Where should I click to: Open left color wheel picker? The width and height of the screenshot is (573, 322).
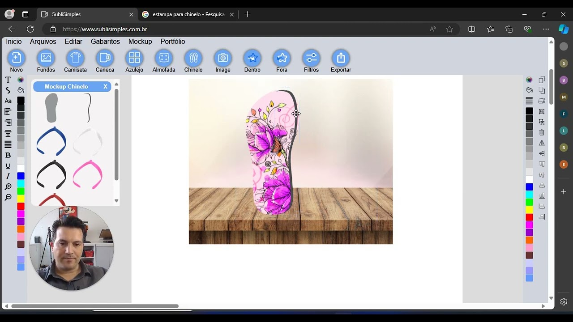tap(21, 80)
